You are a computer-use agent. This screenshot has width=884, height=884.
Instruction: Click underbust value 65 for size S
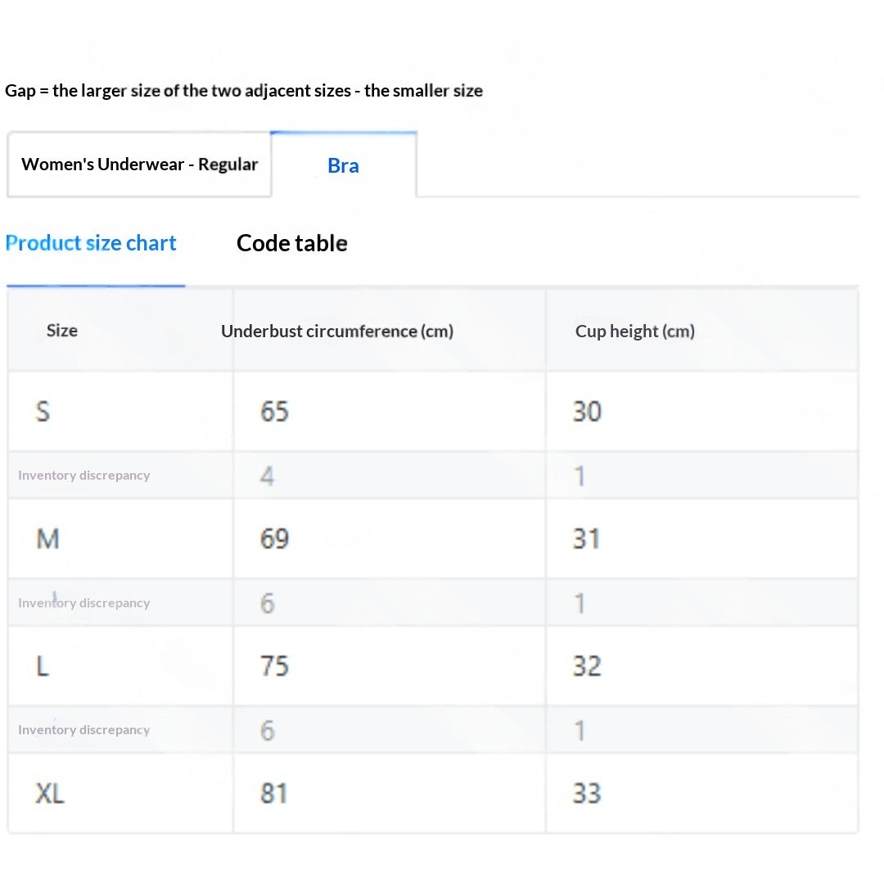point(274,411)
